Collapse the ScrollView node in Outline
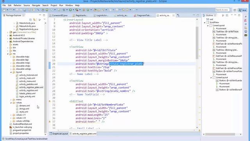This screenshot has width=250, height=141. 205,22
